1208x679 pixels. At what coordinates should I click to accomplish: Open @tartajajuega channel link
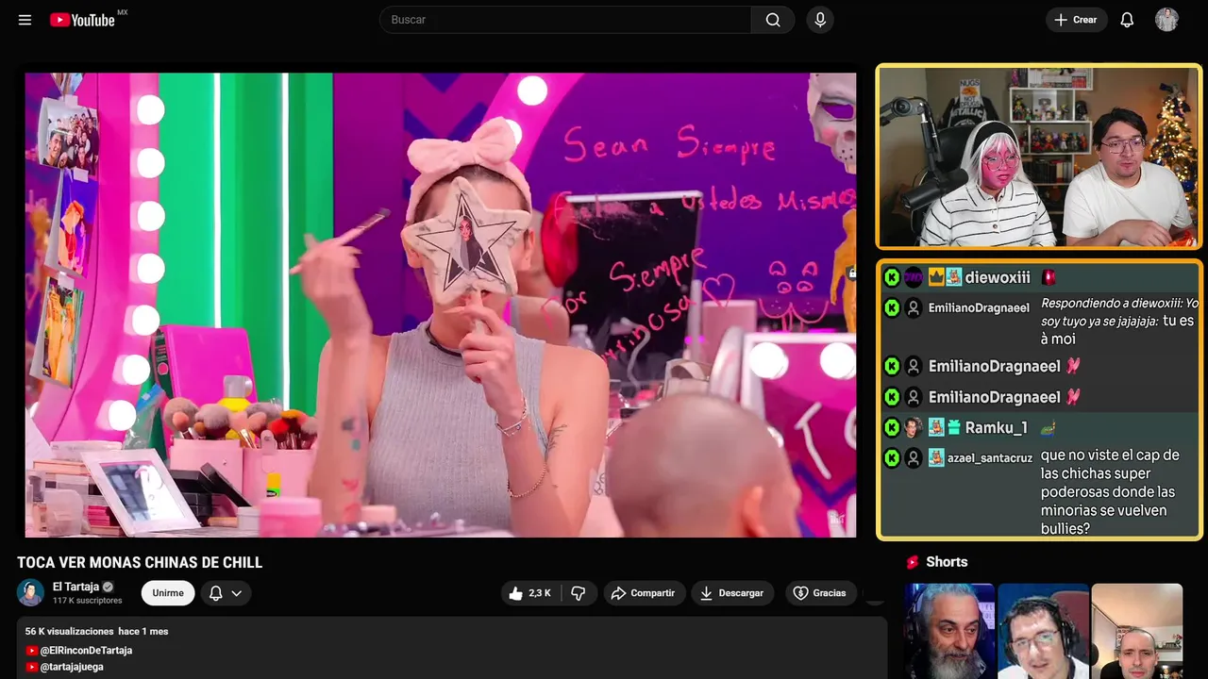pos(72,667)
